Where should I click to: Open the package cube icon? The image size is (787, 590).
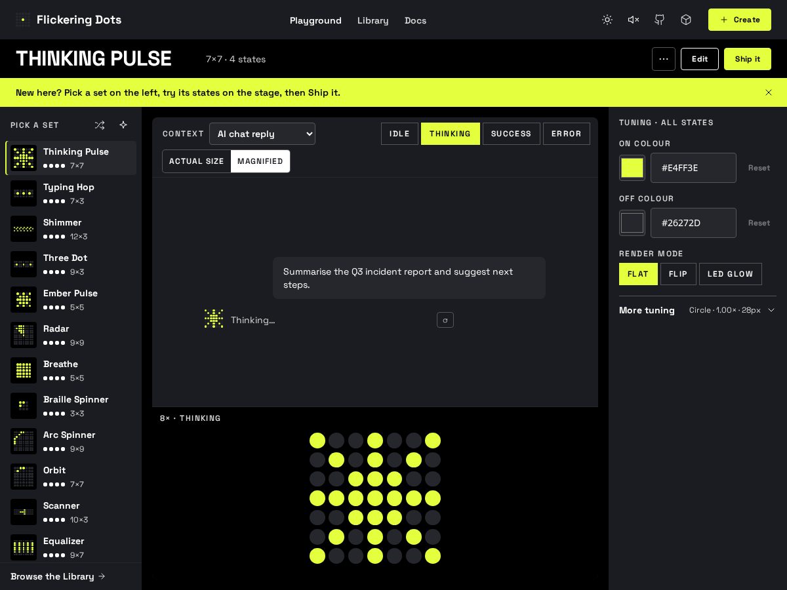coord(686,20)
